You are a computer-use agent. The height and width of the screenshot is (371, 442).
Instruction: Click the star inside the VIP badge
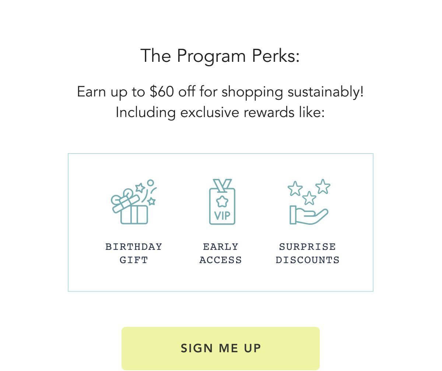click(222, 201)
